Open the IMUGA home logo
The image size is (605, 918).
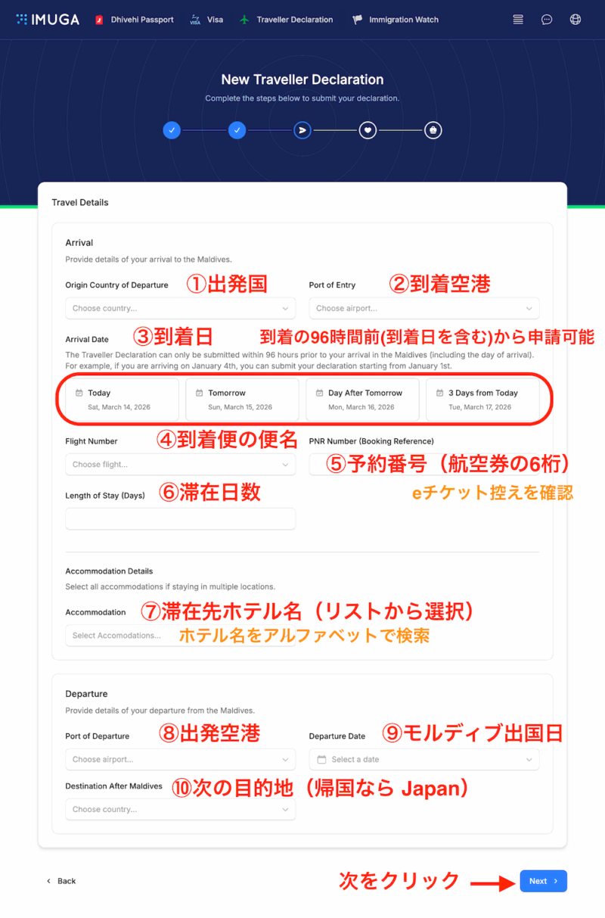pyautogui.click(x=47, y=19)
